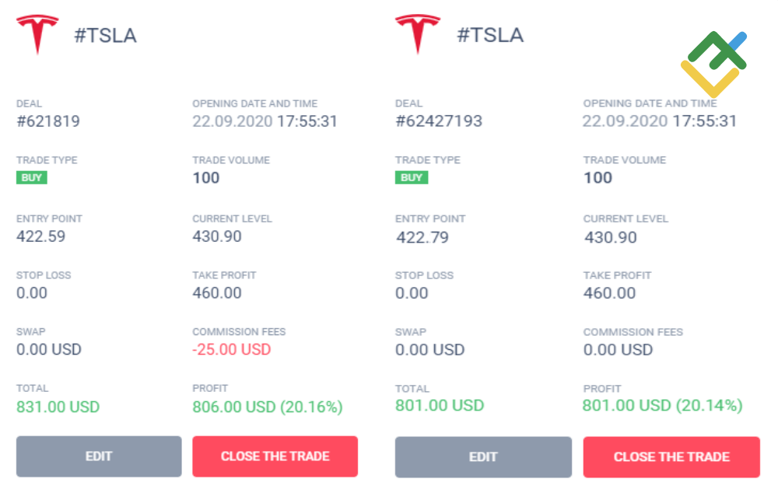Click the BUY badge in the left card
The image size is (778, 493).
[32, 177]
